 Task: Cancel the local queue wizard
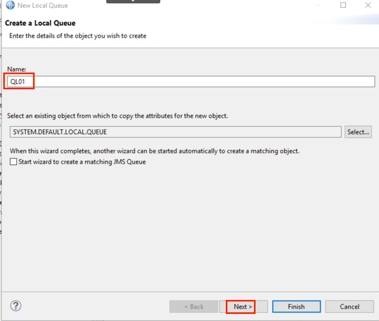click(350, 307)
